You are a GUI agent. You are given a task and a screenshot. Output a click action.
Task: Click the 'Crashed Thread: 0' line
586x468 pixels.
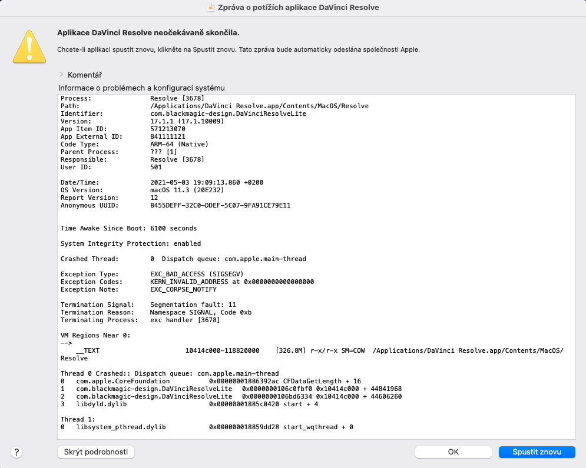(183, 259)
